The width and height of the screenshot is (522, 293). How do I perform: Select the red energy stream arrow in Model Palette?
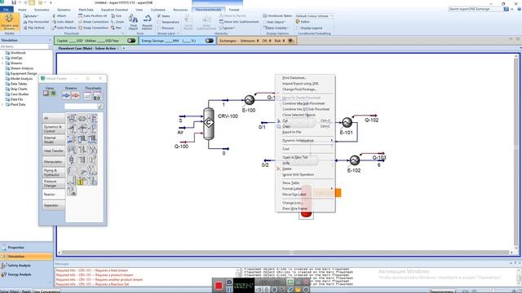coord(76,96)
